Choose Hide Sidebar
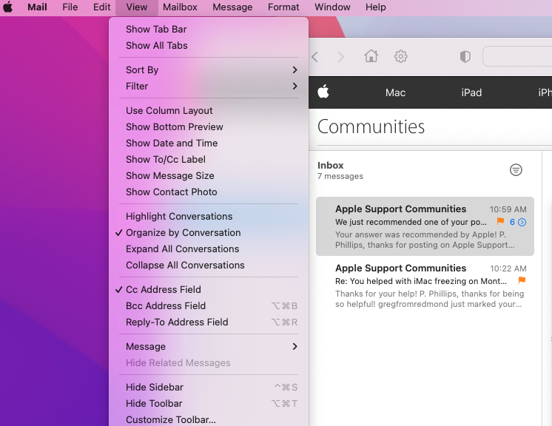The width and height of the screenshot is (552, 426). (209, 387)
